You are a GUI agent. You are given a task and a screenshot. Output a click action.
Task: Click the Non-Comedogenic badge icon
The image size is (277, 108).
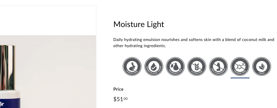(x=218, y=66)
